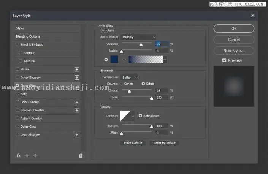The width and height of the screenshot is (268, 174).
Task: Click the New Style... button
Action: (234, 51)
